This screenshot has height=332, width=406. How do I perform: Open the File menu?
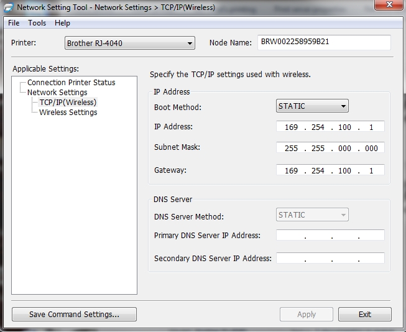coord(14,23)
